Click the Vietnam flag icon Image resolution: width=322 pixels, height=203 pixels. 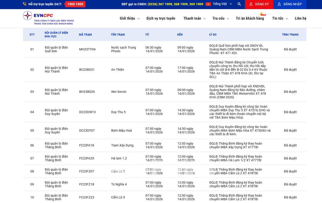point(208,4)
